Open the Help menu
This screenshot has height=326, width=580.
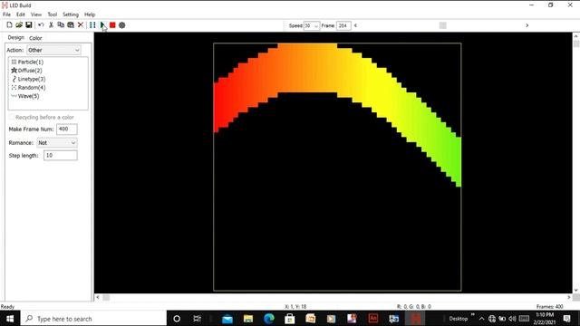[x=90, y=14]
